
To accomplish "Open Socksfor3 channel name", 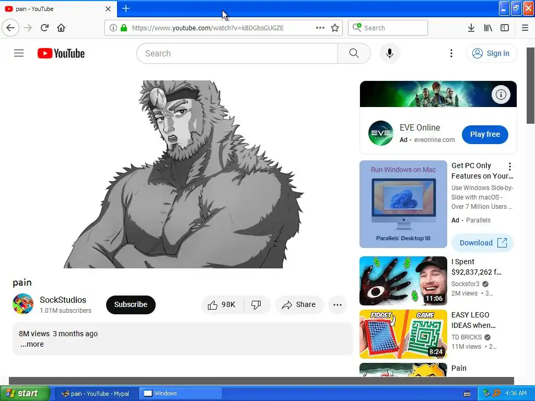I will coord(465,284).
